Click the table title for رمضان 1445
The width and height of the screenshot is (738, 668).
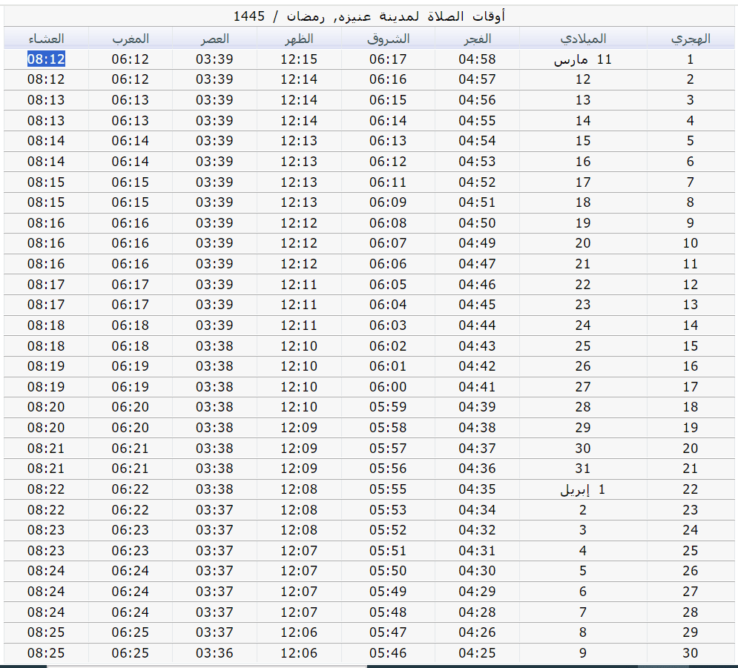pos(369,16)
